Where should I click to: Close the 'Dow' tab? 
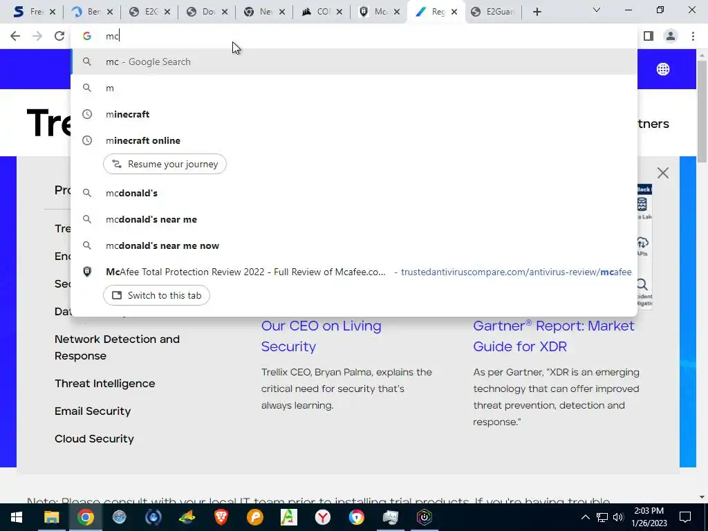click(x=225, y=12)
